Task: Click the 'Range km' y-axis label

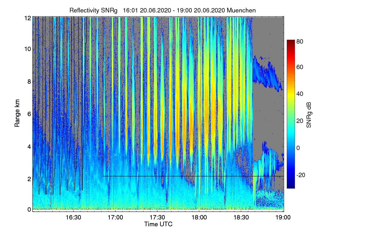Action: [x=17, y=114]
